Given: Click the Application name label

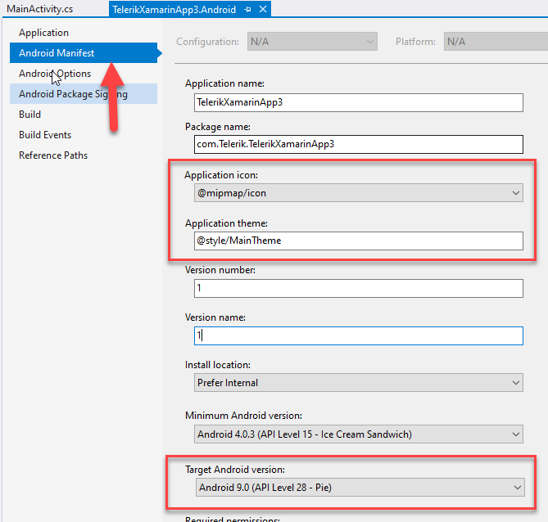Looking at the screenshot, I should click(224, 83).
